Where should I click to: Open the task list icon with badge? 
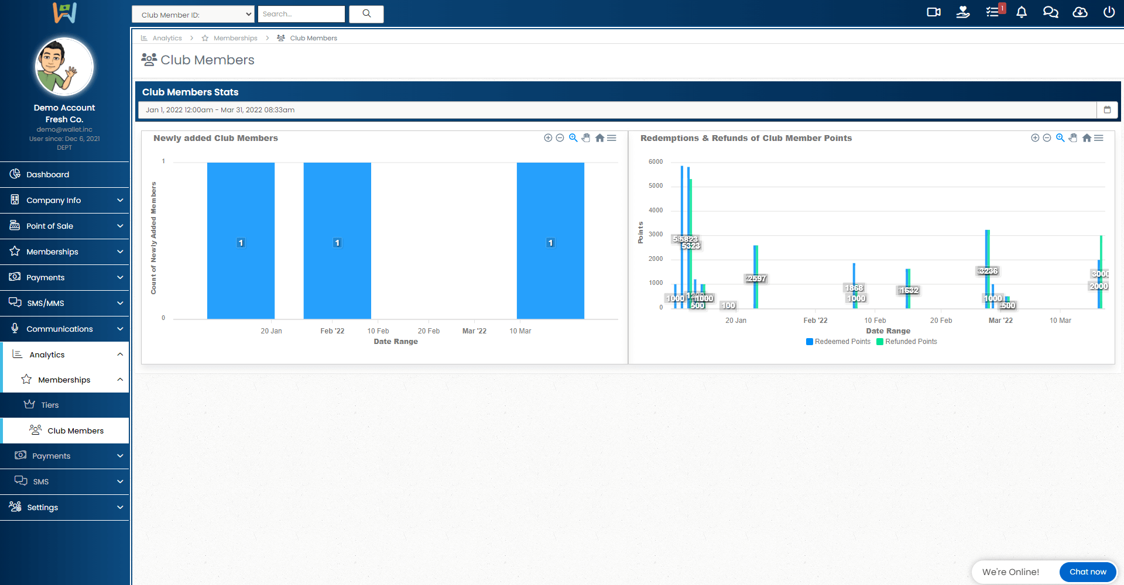(993, 12)
